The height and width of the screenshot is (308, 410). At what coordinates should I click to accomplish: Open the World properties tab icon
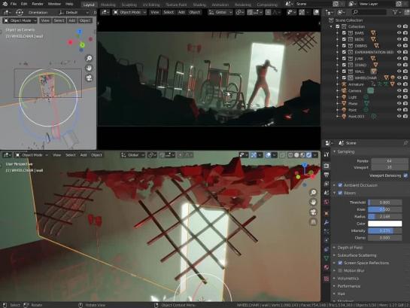click(x=326, y=202)
